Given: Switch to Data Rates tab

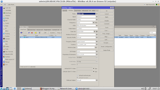Looking at the screenshot, I should 77,10.
